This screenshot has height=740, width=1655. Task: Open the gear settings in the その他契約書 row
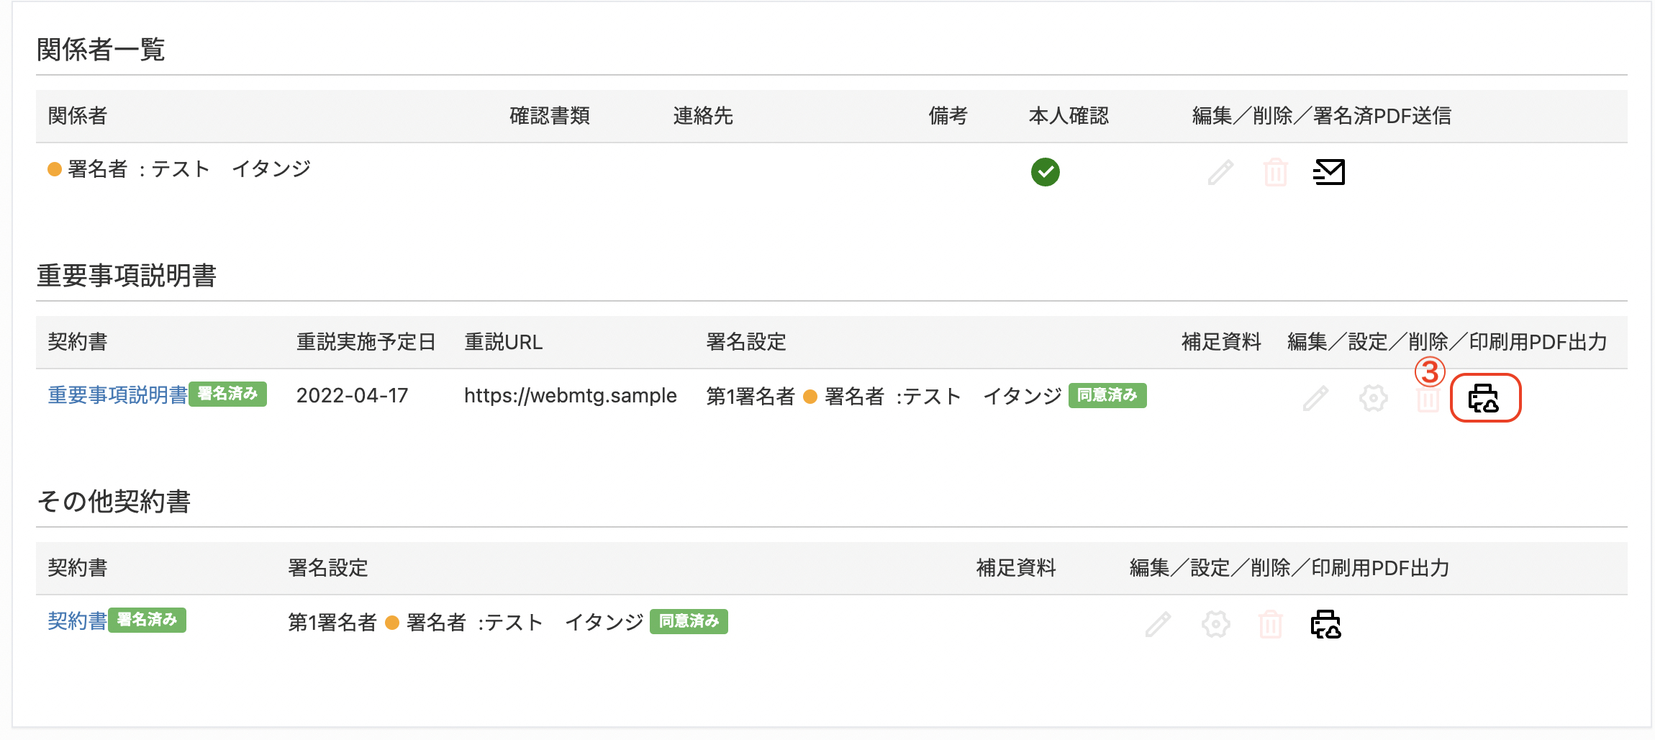pyautogui.click(x=1215, y=624)
